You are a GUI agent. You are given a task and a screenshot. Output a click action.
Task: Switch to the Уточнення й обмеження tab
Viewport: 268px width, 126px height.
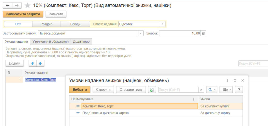tap(51, 41)
